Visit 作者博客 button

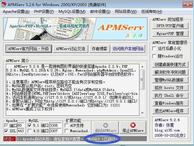[100, 49]
